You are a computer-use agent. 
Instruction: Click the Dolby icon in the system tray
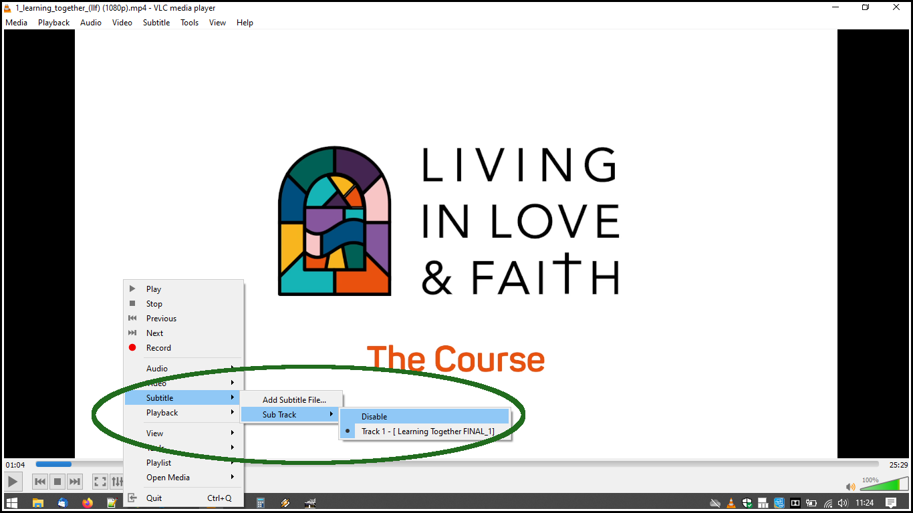pyautogui.click(x=795, y=503)
